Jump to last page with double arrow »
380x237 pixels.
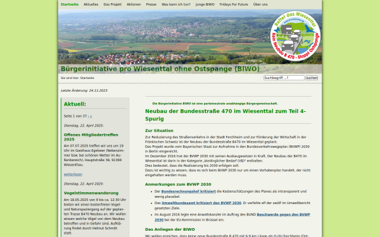click(x=91, y=116)
